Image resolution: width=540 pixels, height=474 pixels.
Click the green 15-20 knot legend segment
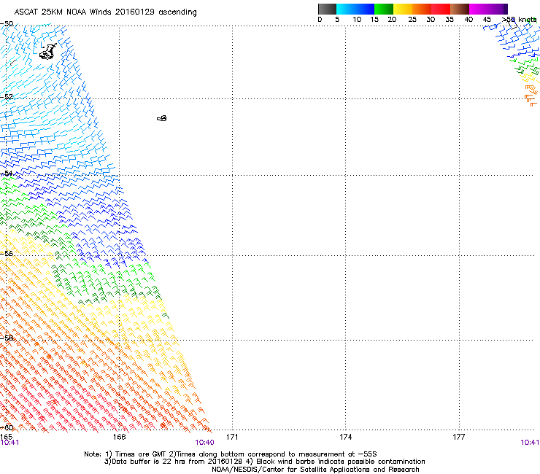(384, 9)
